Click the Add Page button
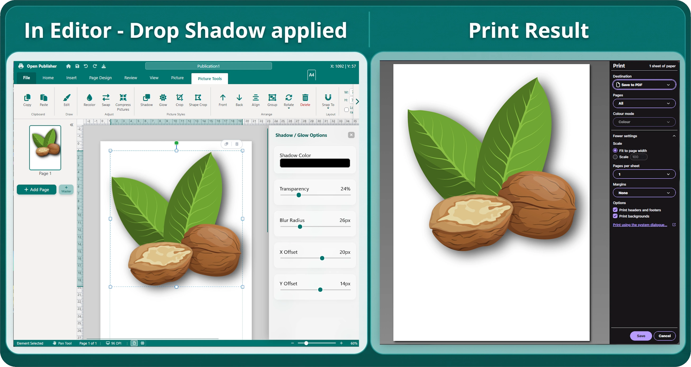Image resolution: width=691 pixels, height=367 pixels. (37, 190)
